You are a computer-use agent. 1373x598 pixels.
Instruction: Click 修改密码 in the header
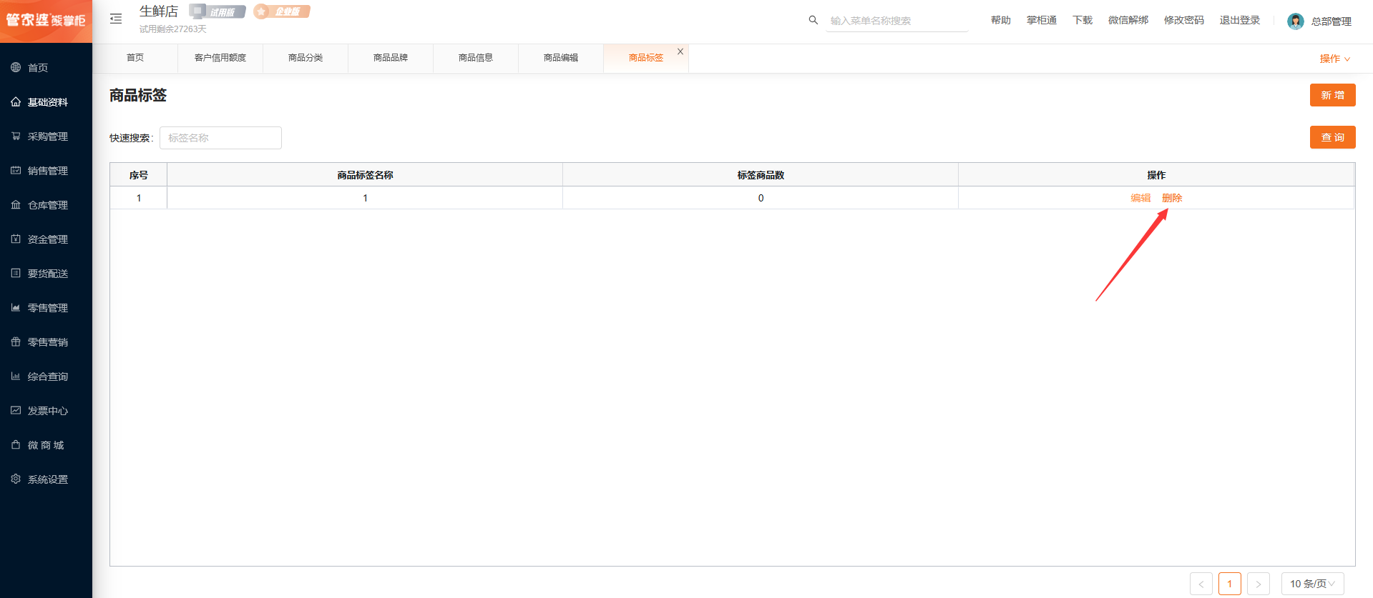pos(1184,20)
